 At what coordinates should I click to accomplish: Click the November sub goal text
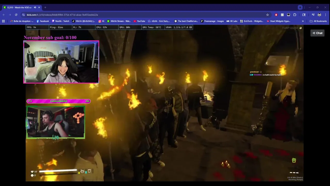50,37
